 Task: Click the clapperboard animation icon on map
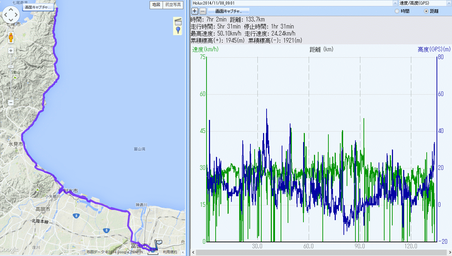(178, 21)
